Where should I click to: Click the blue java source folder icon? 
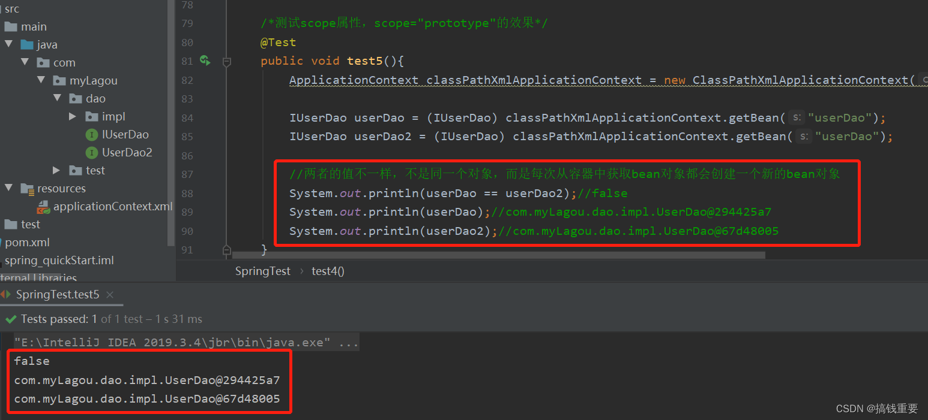(x=27, y=44)
